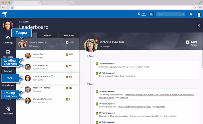The height and width of the screenshot is (124, 203).
Task: Click the 1000 points badge for Justine Ross
Action: coord(70,55)
